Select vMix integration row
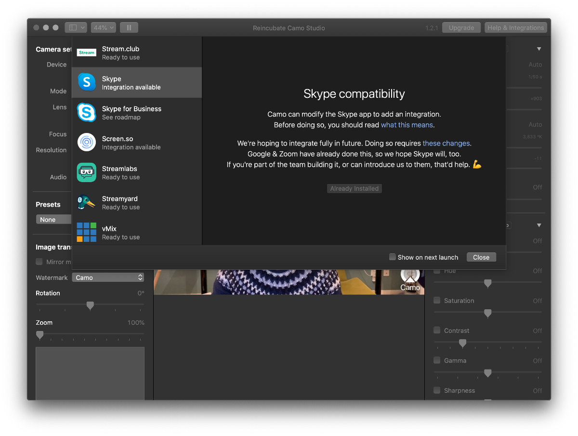 [137, 232]
